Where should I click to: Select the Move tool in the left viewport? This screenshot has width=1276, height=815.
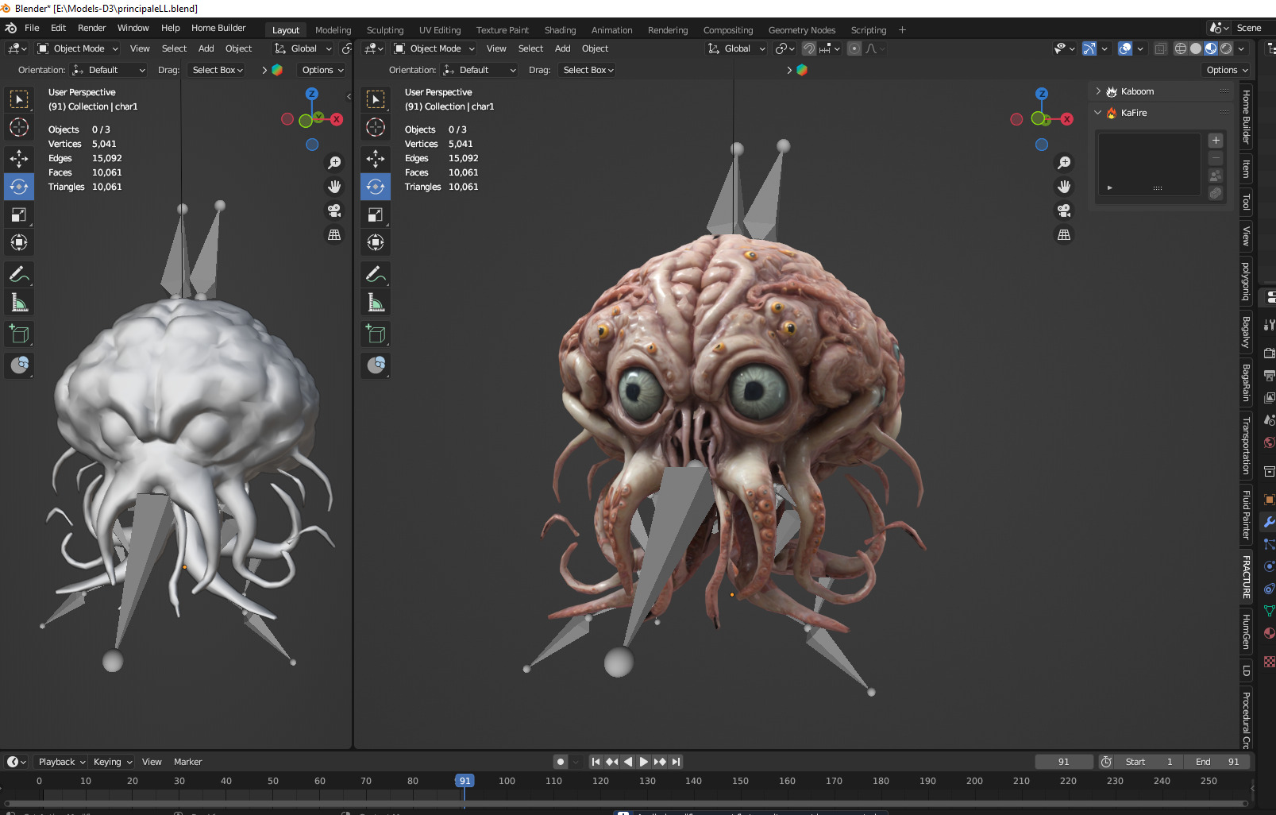pos(19,159)
